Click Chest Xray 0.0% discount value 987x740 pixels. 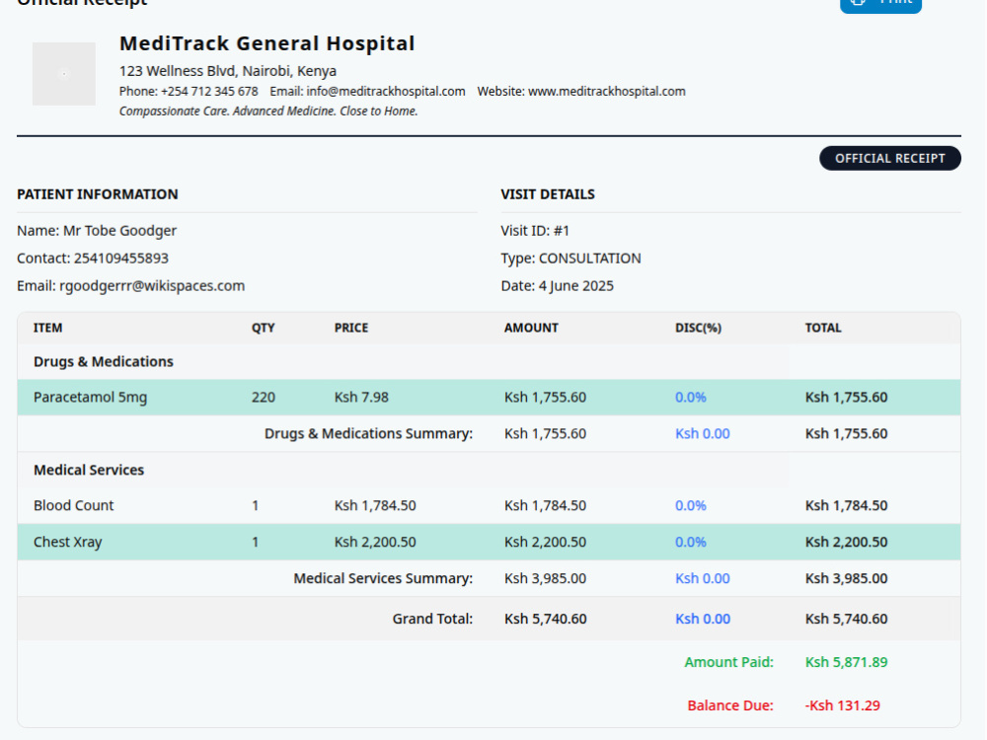pyautogui.click(x=691, y=542)
